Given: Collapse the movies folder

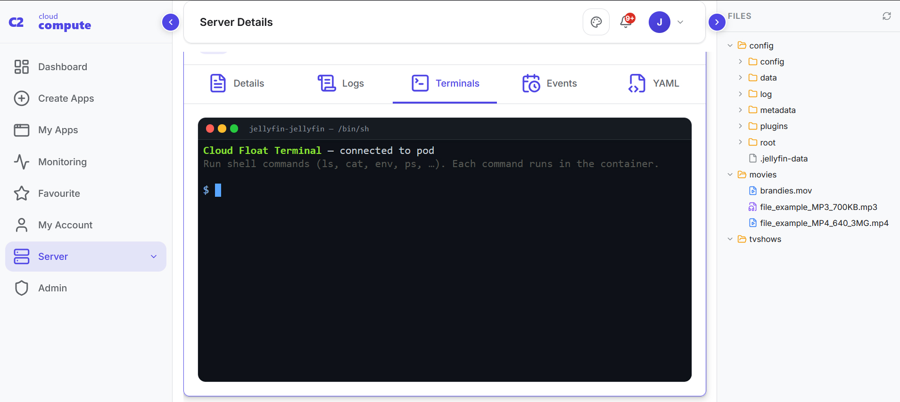Looking at the screenshot, I should pos(730,175).
